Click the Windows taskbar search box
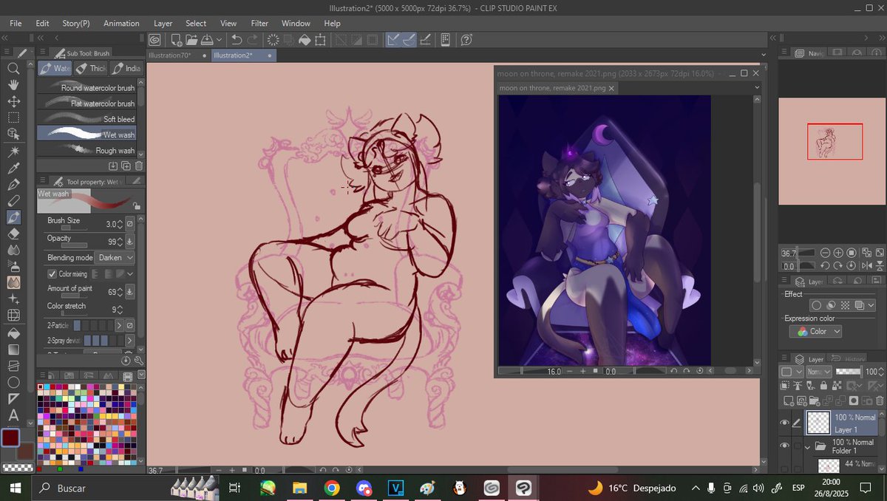The image size is (887, 501). click(98, 488)
